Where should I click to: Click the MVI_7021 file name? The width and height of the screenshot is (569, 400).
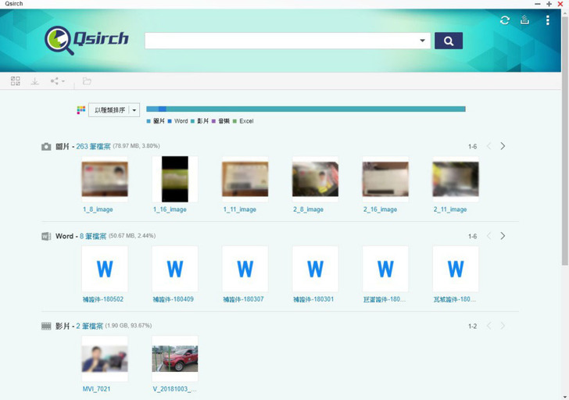click(x=97, y=389)
